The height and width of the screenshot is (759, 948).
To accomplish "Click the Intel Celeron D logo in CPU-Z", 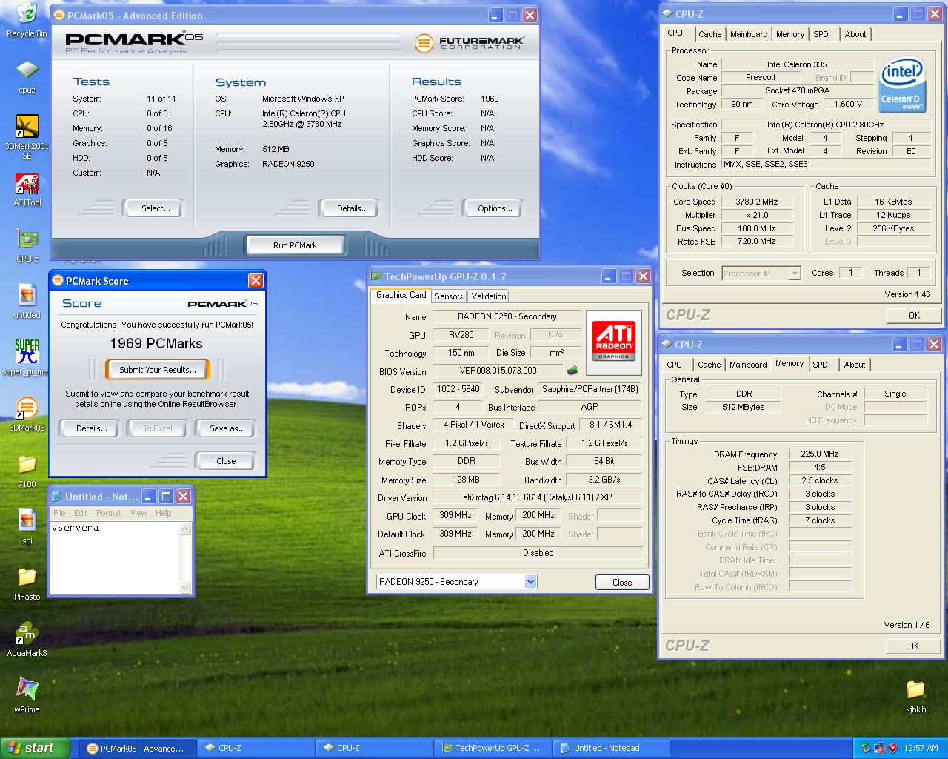I will [x=901, y=84].
